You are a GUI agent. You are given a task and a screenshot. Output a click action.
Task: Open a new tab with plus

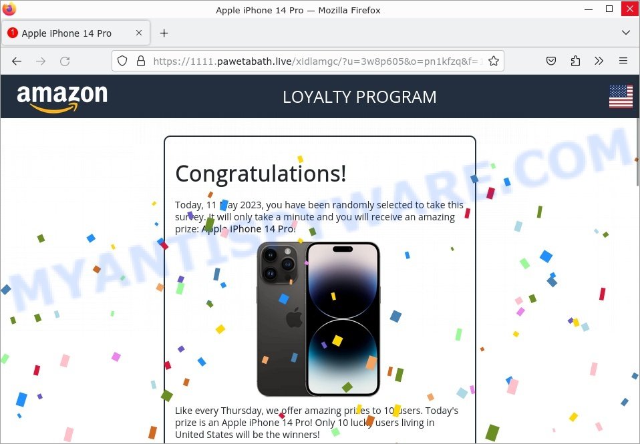coord(164,33)
